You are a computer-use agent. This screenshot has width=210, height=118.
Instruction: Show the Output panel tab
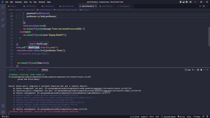(21, 70)
